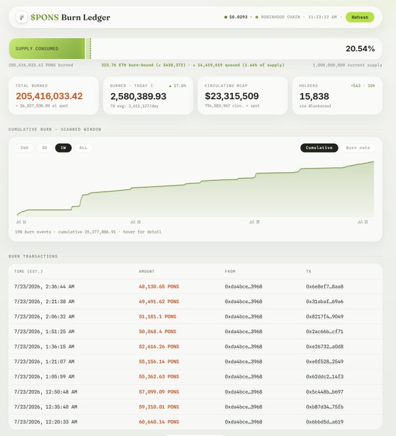Screen dimensions: 396x436
Task: Click the '+543 · 10h' holders change text
Action: pyautogui.click(x=363, y=85)
